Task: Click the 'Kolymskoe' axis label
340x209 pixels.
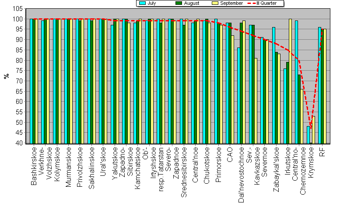Action: point(57,164)
